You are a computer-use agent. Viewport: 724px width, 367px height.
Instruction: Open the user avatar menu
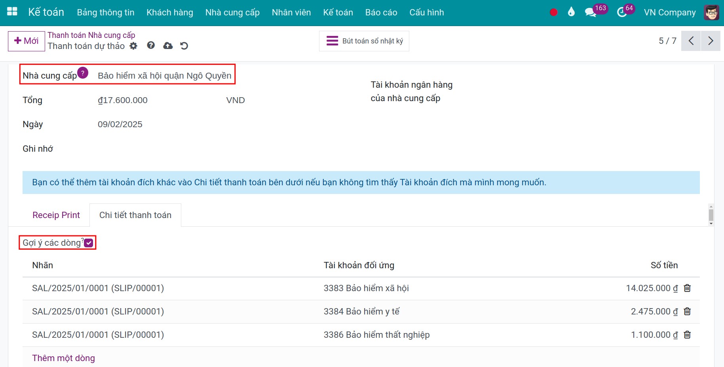711,12
